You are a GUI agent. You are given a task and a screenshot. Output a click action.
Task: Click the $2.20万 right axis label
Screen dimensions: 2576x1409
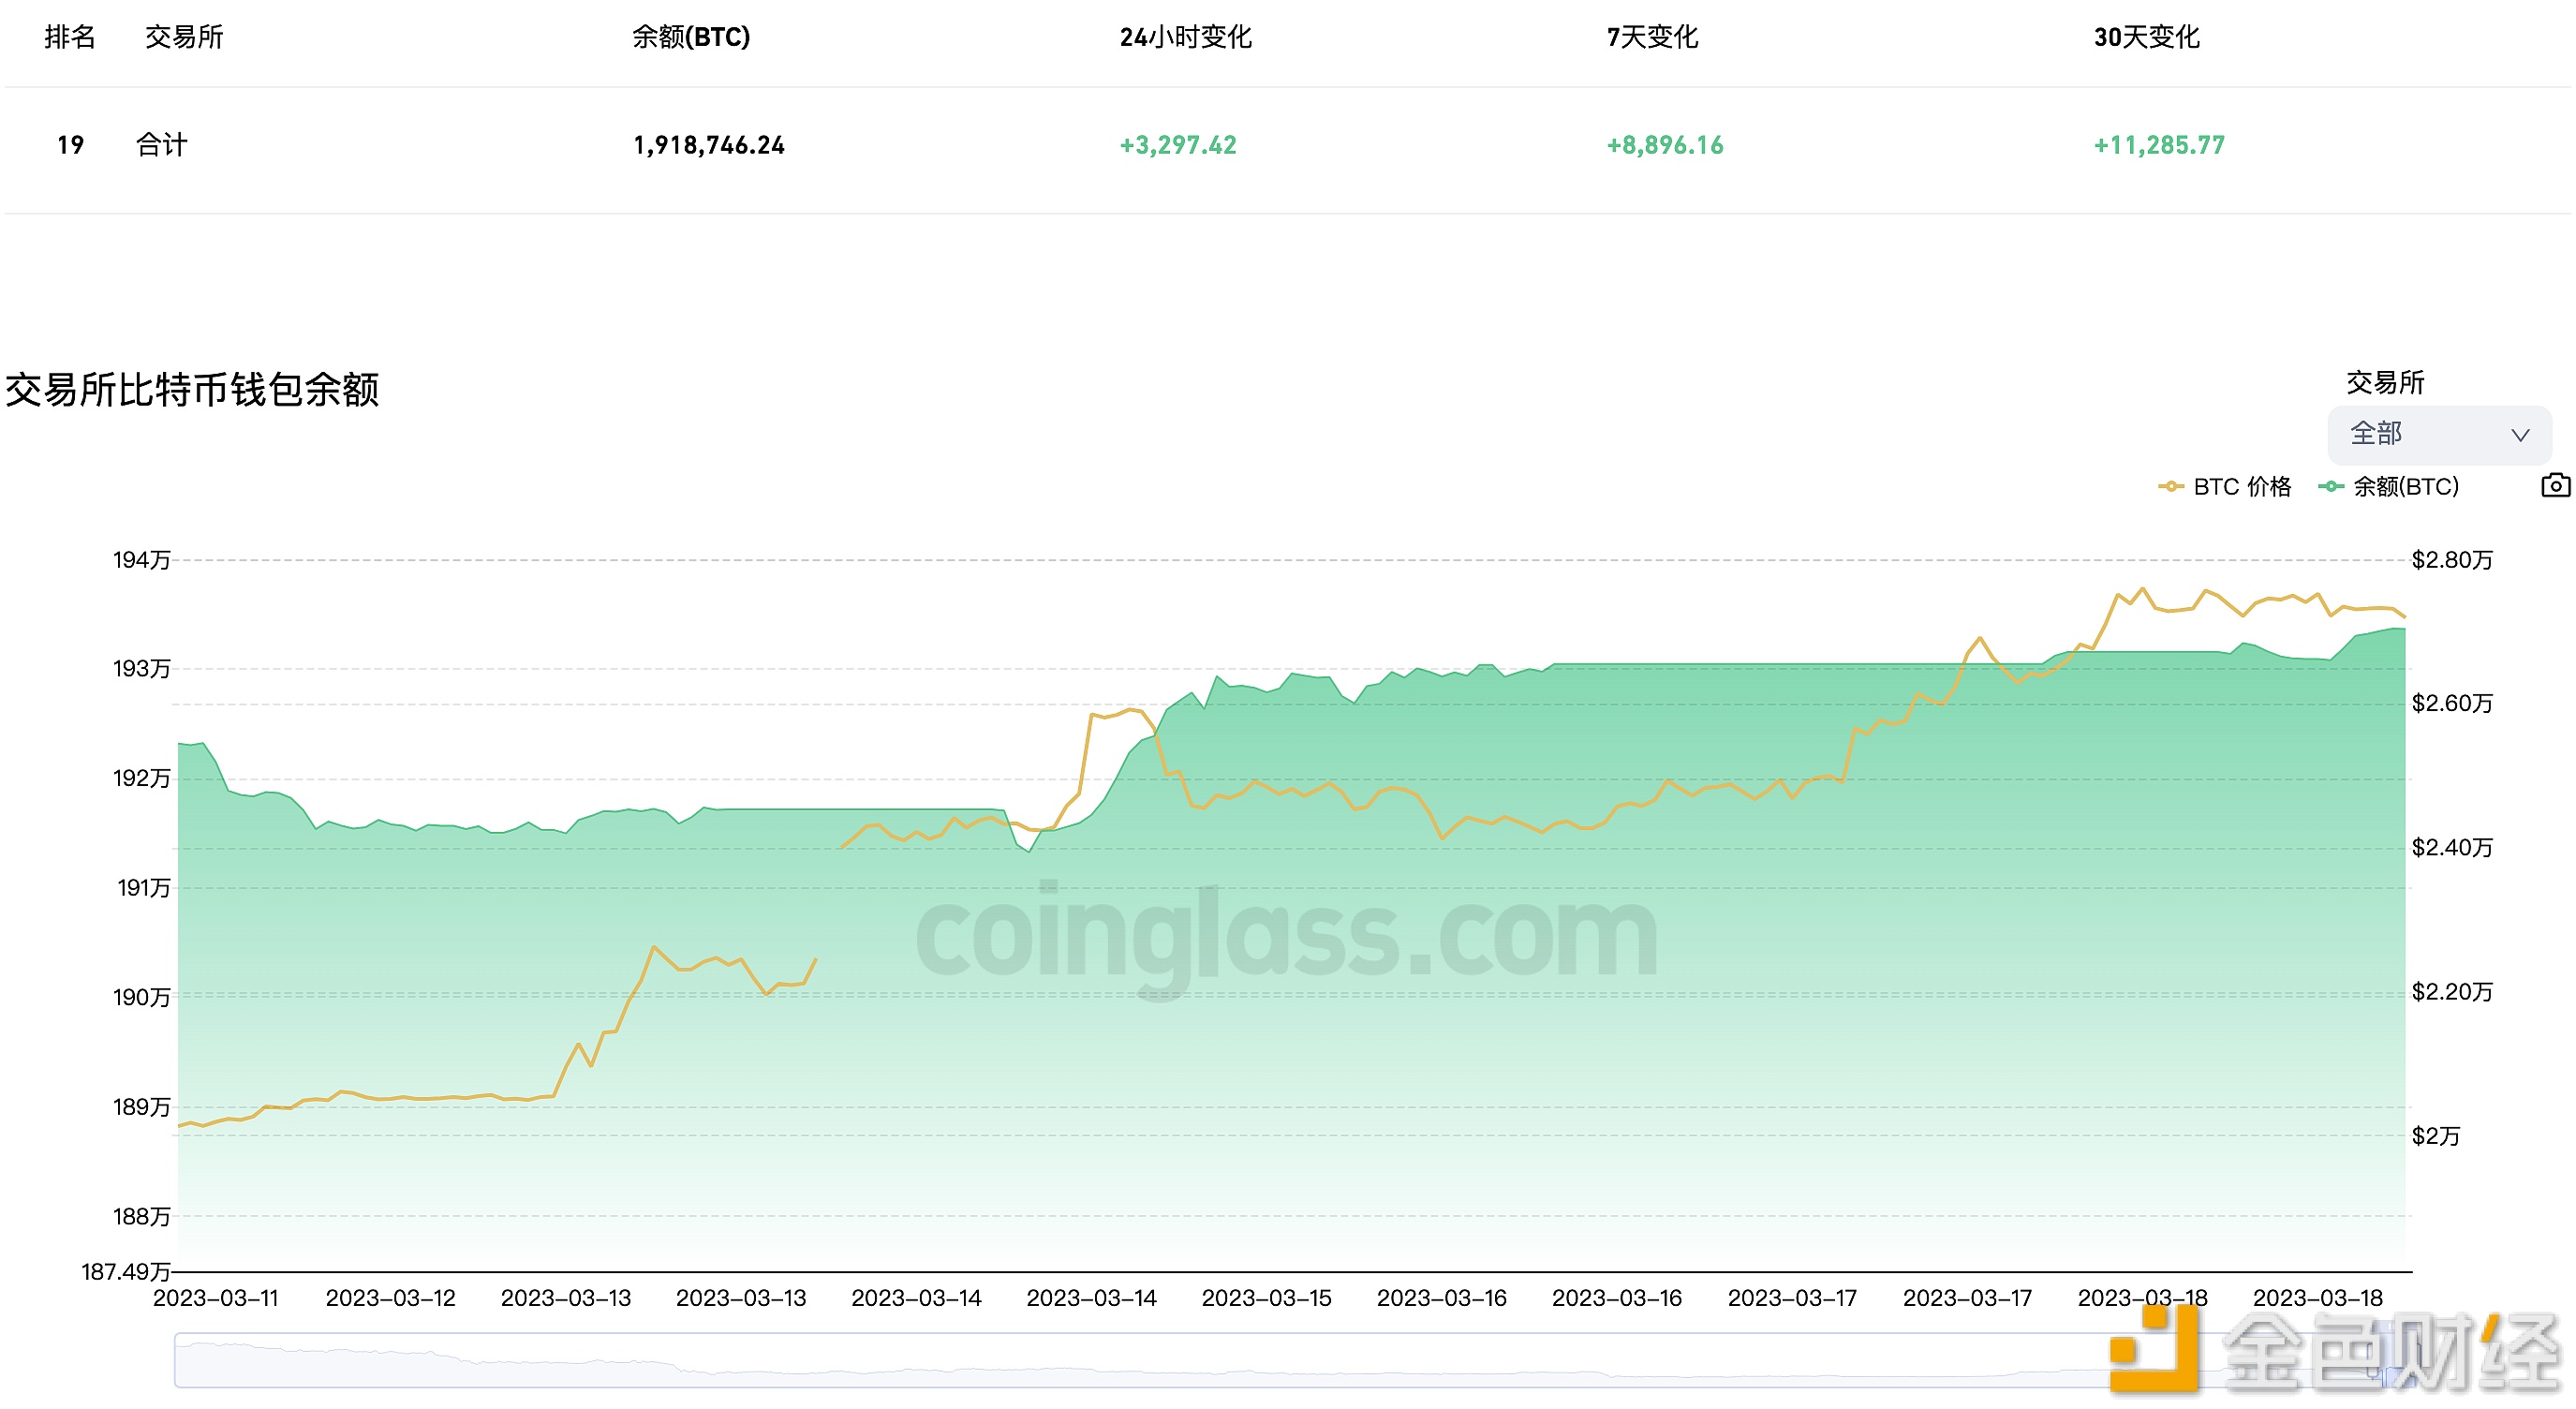pos(2452,992)
